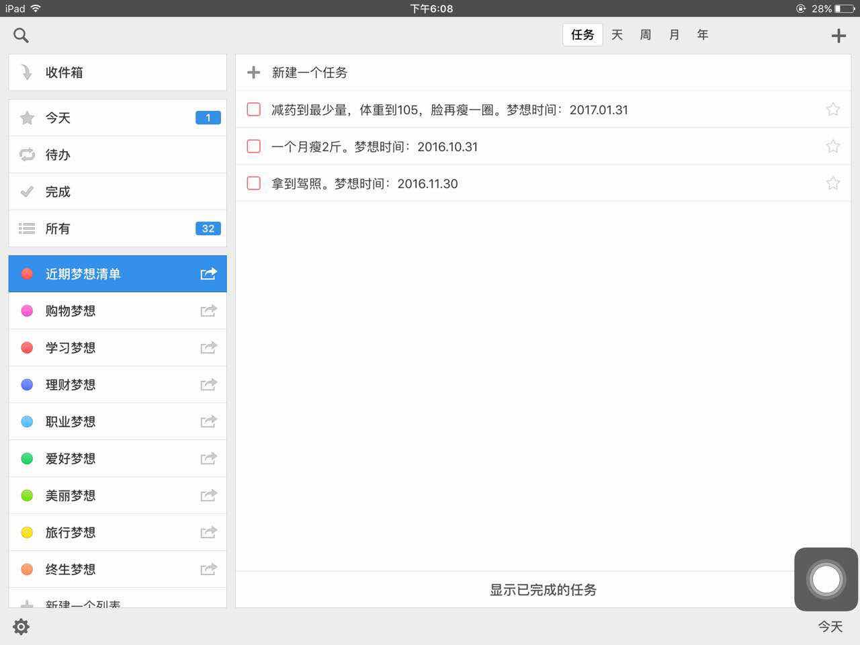
Task: Click share icon for 近期梦想清单 list
Action: coord(208,273)
